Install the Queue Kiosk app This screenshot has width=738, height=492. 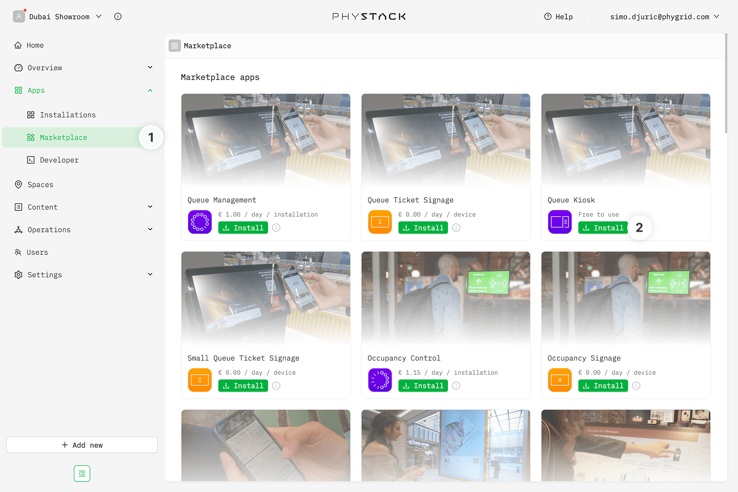[603, 228]
